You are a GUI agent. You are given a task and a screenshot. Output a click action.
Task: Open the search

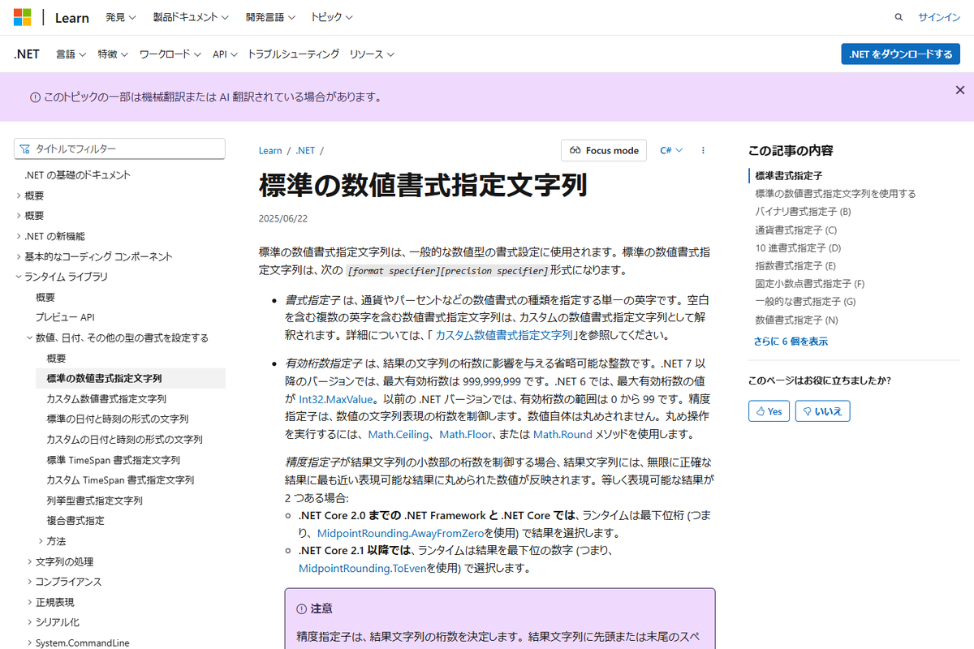tap(898, 16)
